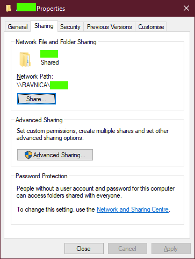This screenshot has width=195, height=259.
Task: Click the Close button at the bottom
Action: 84,249
